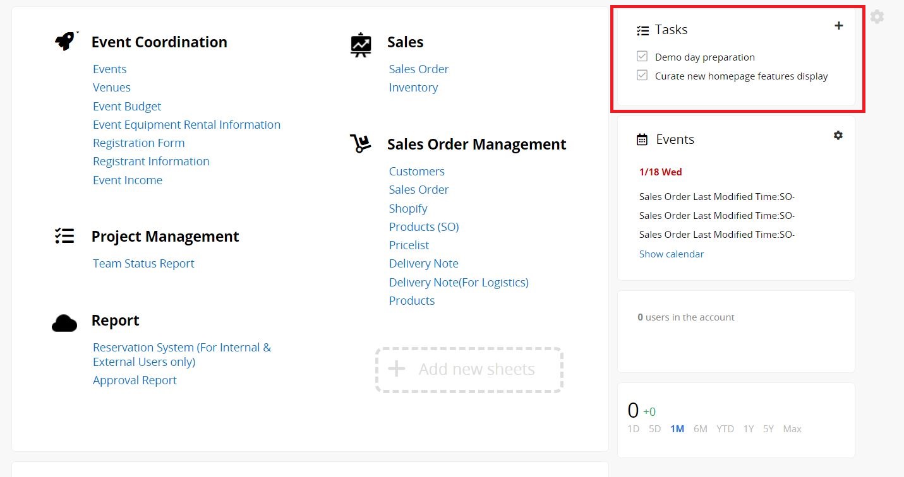Click Add new sheets button
This screenshot has height=477, width=904.
click(469, 370)
